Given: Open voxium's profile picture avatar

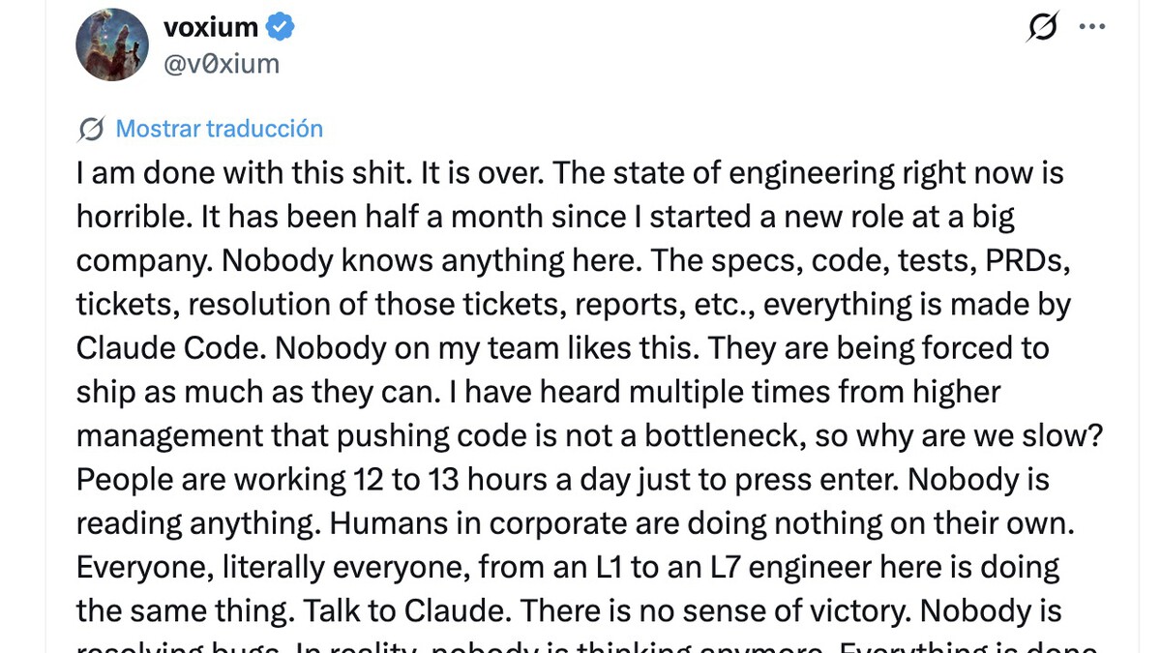Looking at the screenshot, I should (112, 45).
